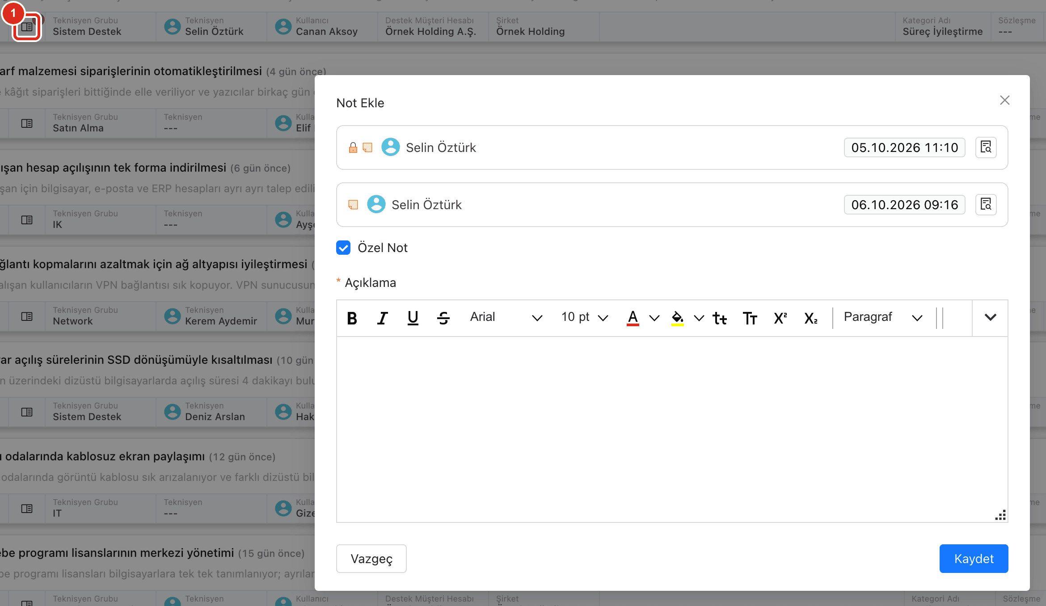The height and width of the screenshot is (606, 1046).
Task: Save the note with Kaydet
Action: [x=974, y=559]
